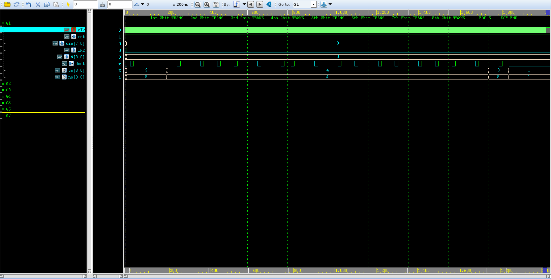Viewport: 551px width, 279px height.
Task: Select the clk signal name
Action: click(x=81, y=30)
